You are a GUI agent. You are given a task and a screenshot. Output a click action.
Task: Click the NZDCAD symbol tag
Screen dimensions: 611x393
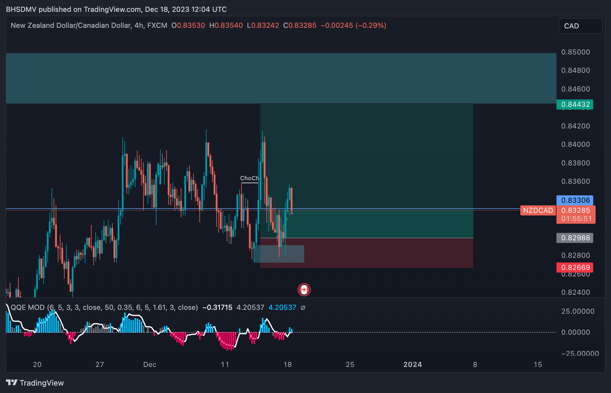pyautogui.click(x=538, y=210)
